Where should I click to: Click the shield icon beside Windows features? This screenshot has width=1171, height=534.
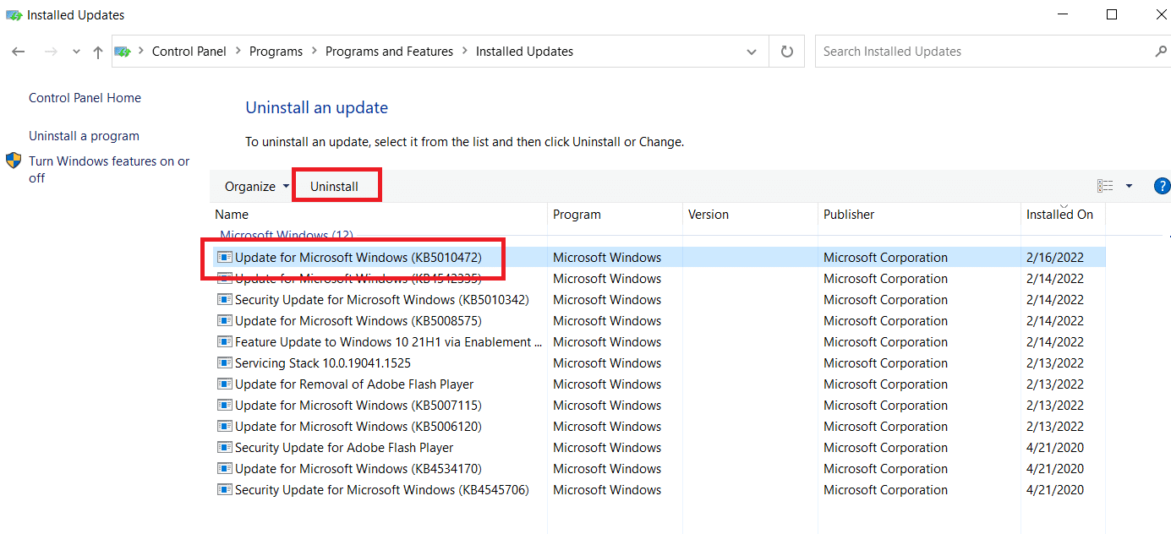tap(14, 161)
